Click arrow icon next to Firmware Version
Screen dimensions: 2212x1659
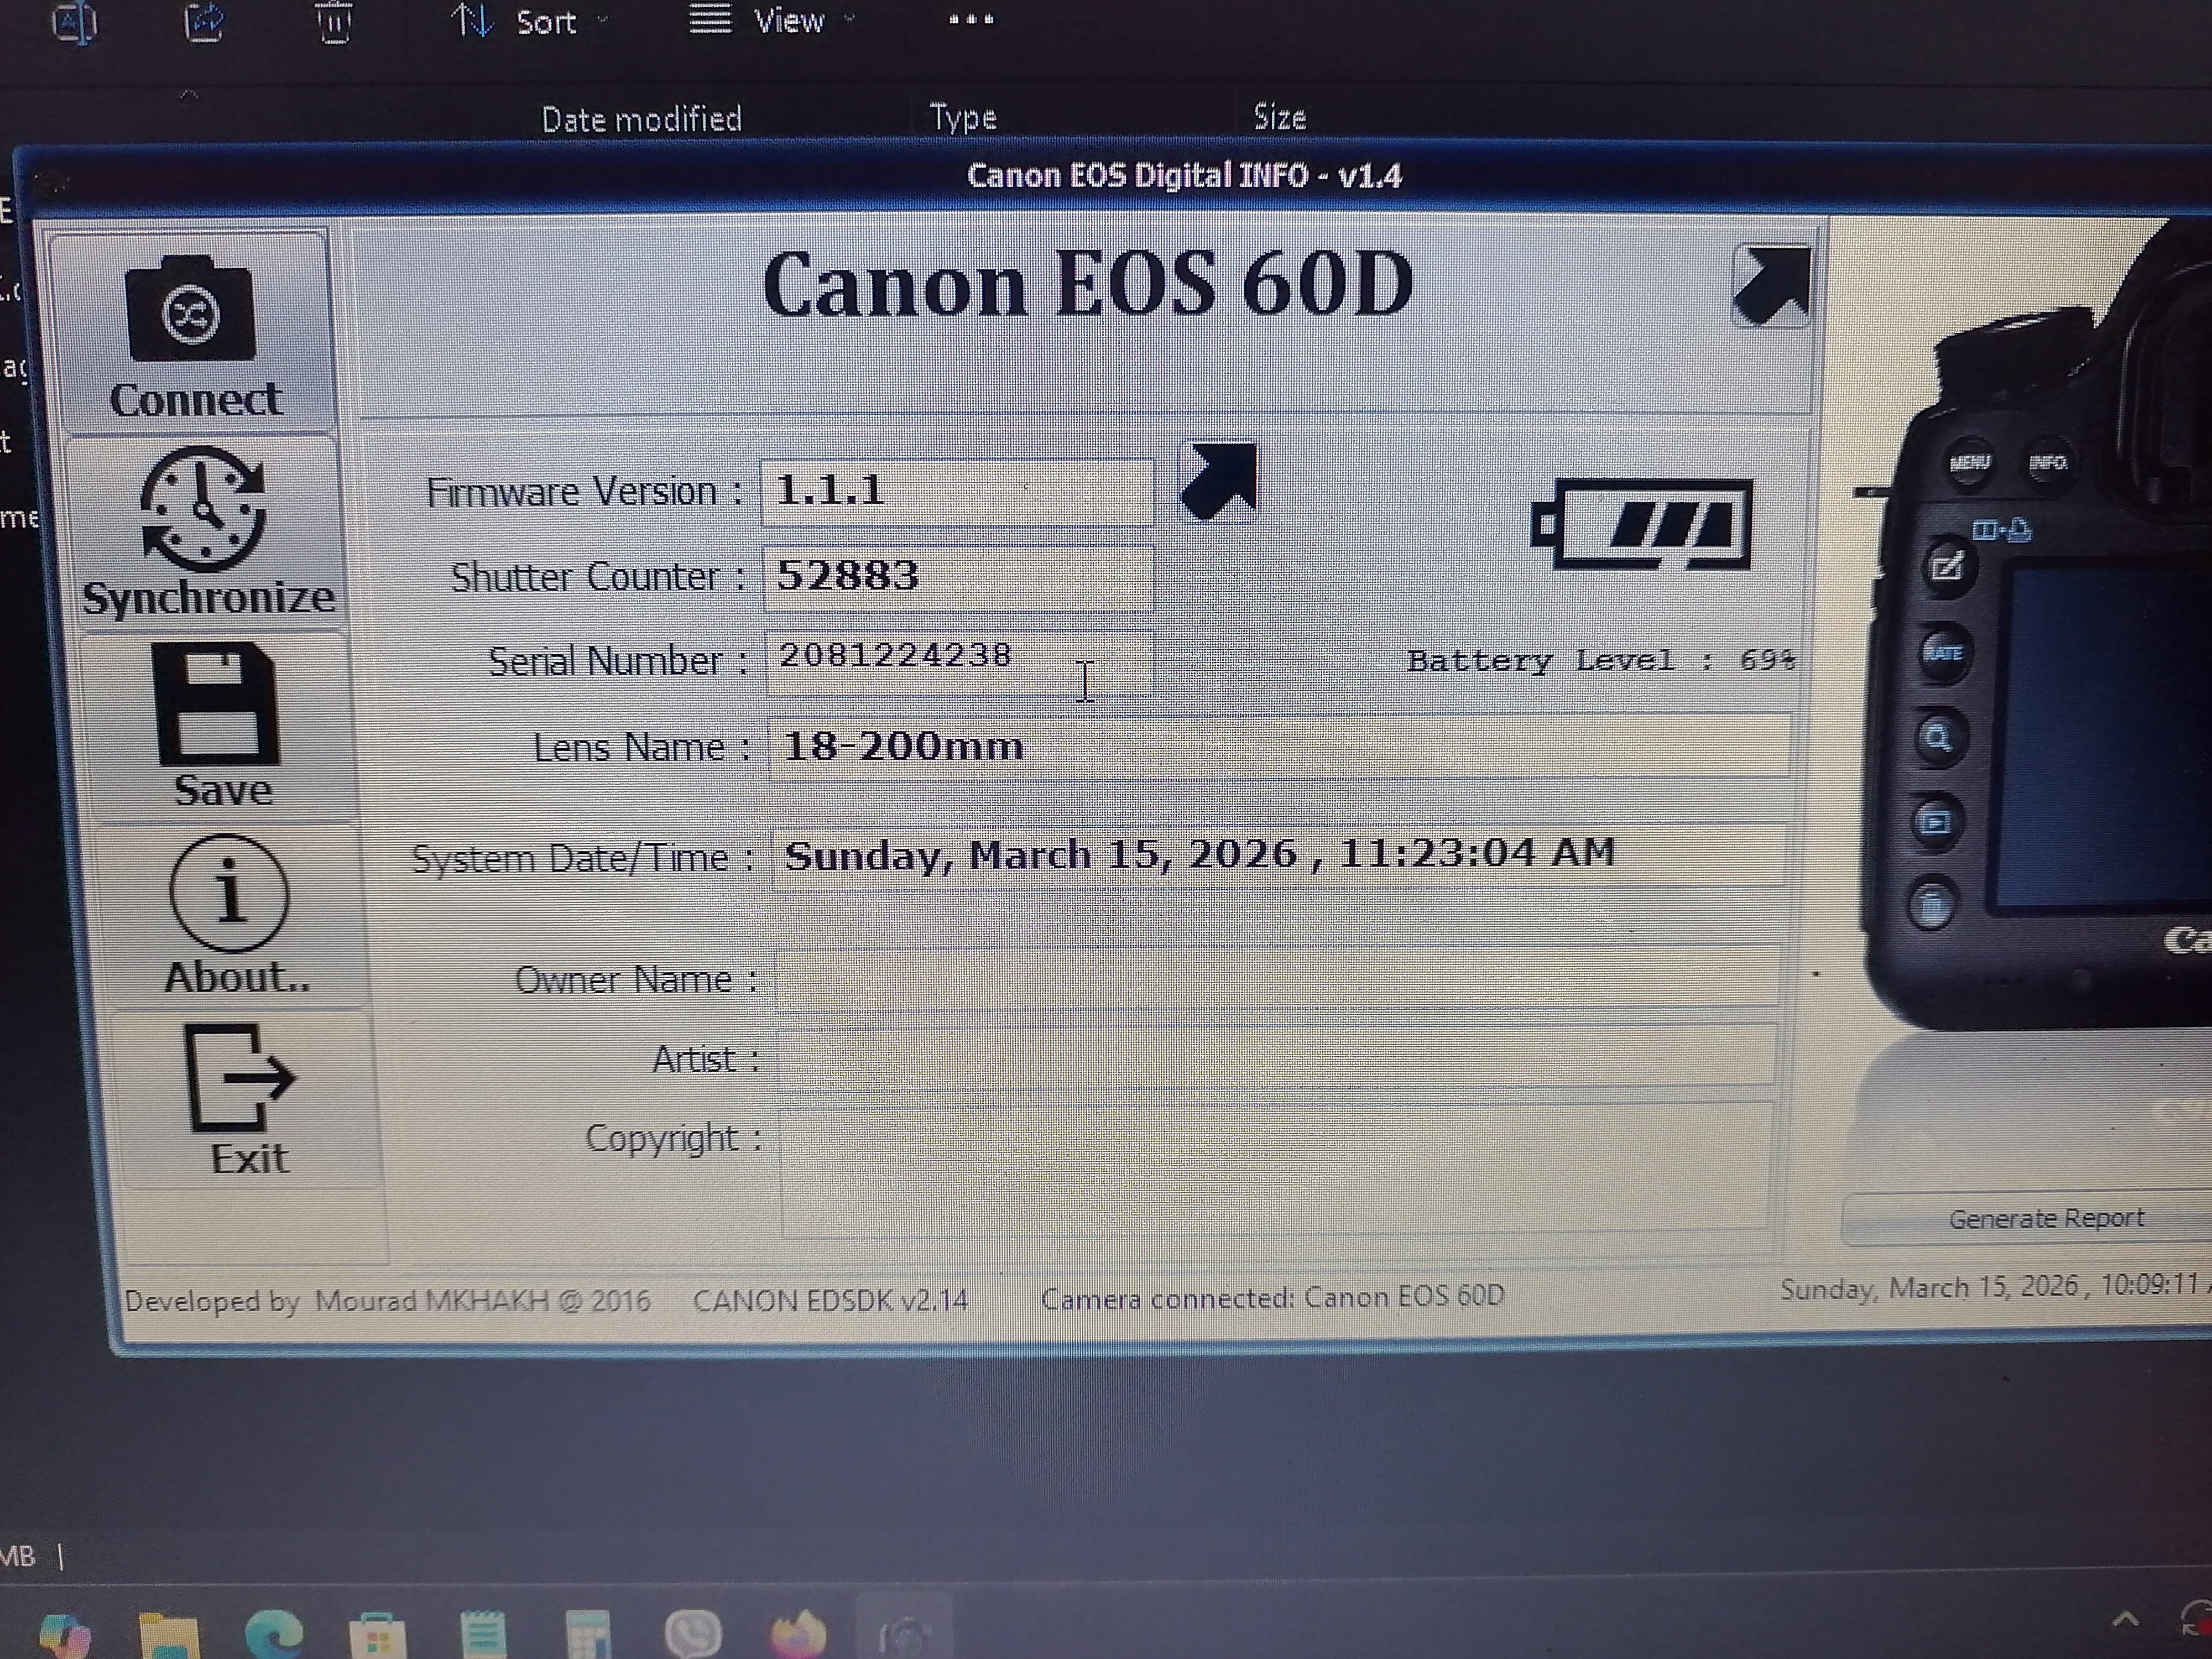(1218, 482)
